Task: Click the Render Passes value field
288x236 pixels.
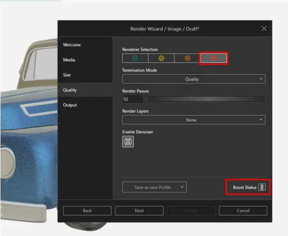Action: click(x=132, y=99)
